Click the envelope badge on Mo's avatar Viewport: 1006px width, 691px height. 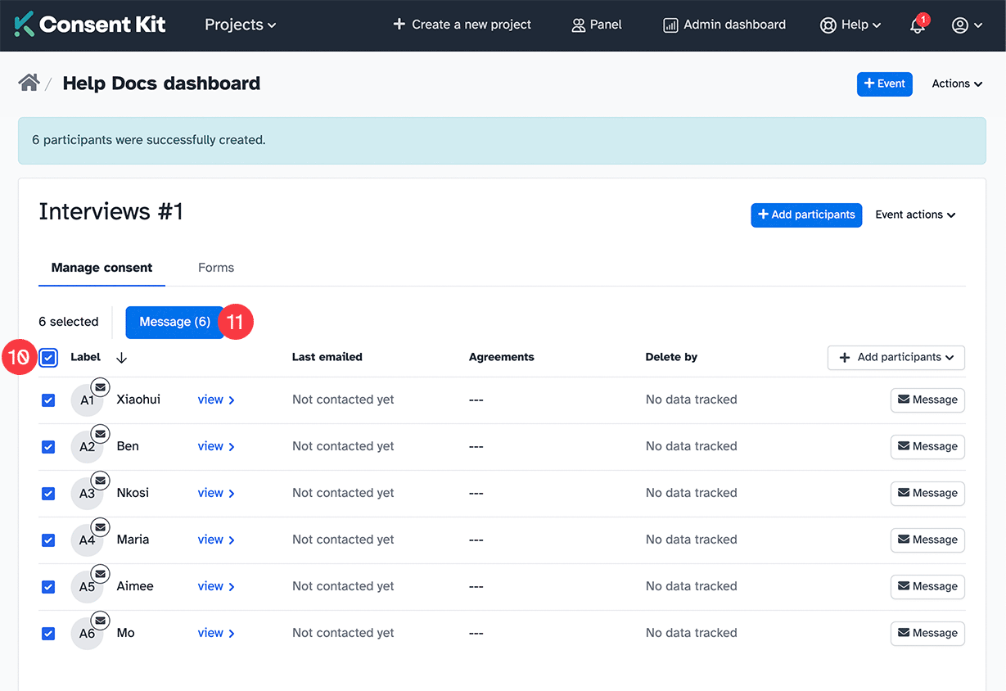pyautogui.click(x=100, y=620)
